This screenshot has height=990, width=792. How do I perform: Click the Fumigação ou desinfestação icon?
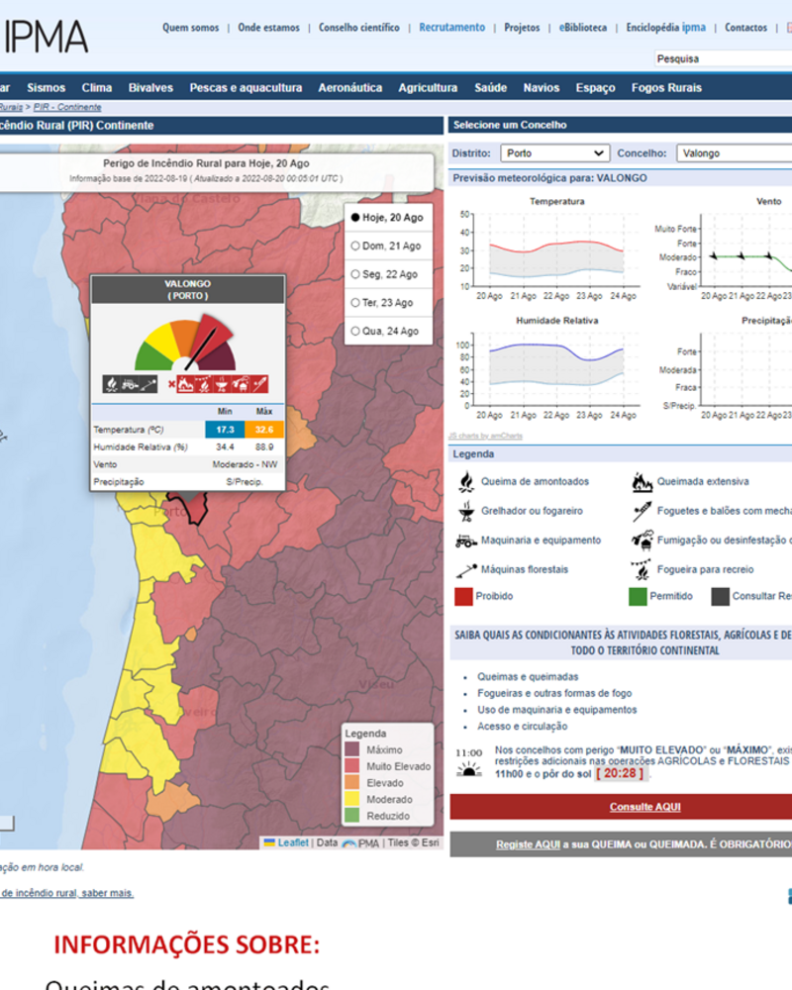point(642,541)
